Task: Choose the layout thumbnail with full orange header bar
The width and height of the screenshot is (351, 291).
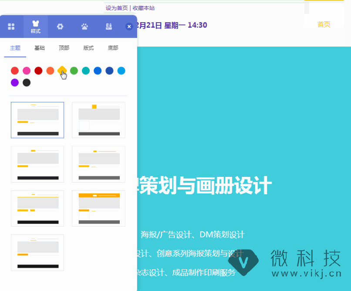Action: [x=98, y=208]
